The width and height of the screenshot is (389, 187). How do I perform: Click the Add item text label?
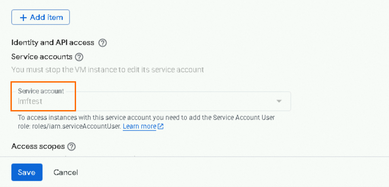pos(46,17)
